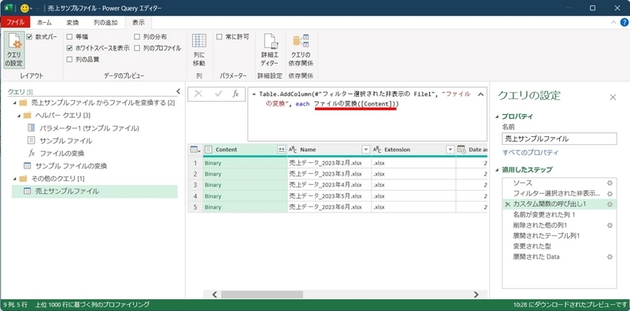630x311 pixels.
Task: Collapse the 適用したステップ section
Action: coord(498,169)
